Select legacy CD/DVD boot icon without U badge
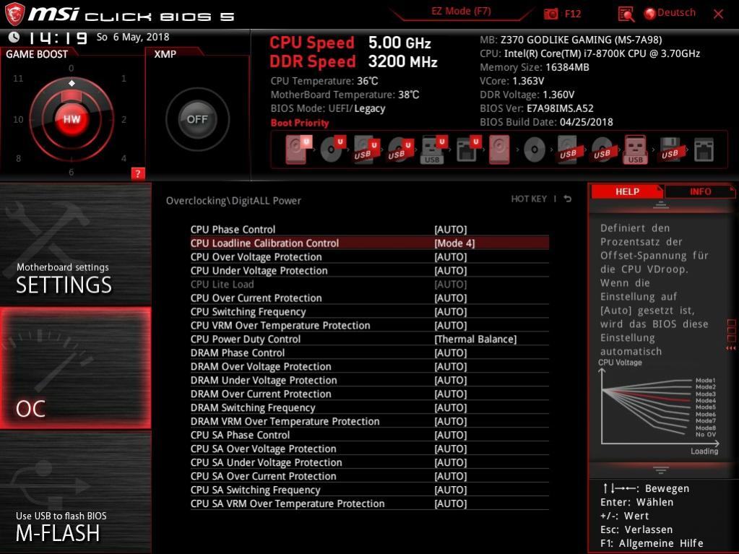Image resolution: width=739 pixels, height=554 pixels. click(x=535, y=150)
